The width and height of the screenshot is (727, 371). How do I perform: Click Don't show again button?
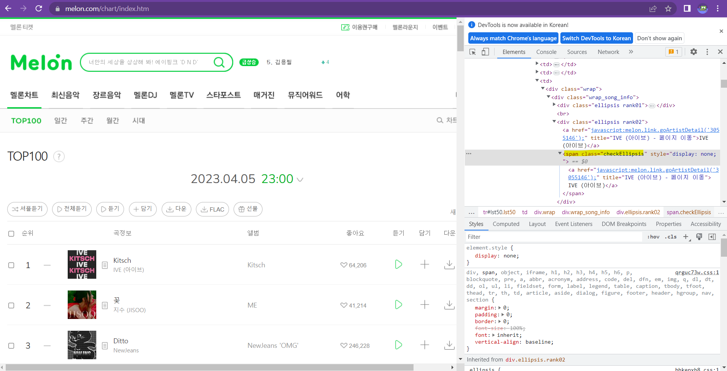pos(660,38)
